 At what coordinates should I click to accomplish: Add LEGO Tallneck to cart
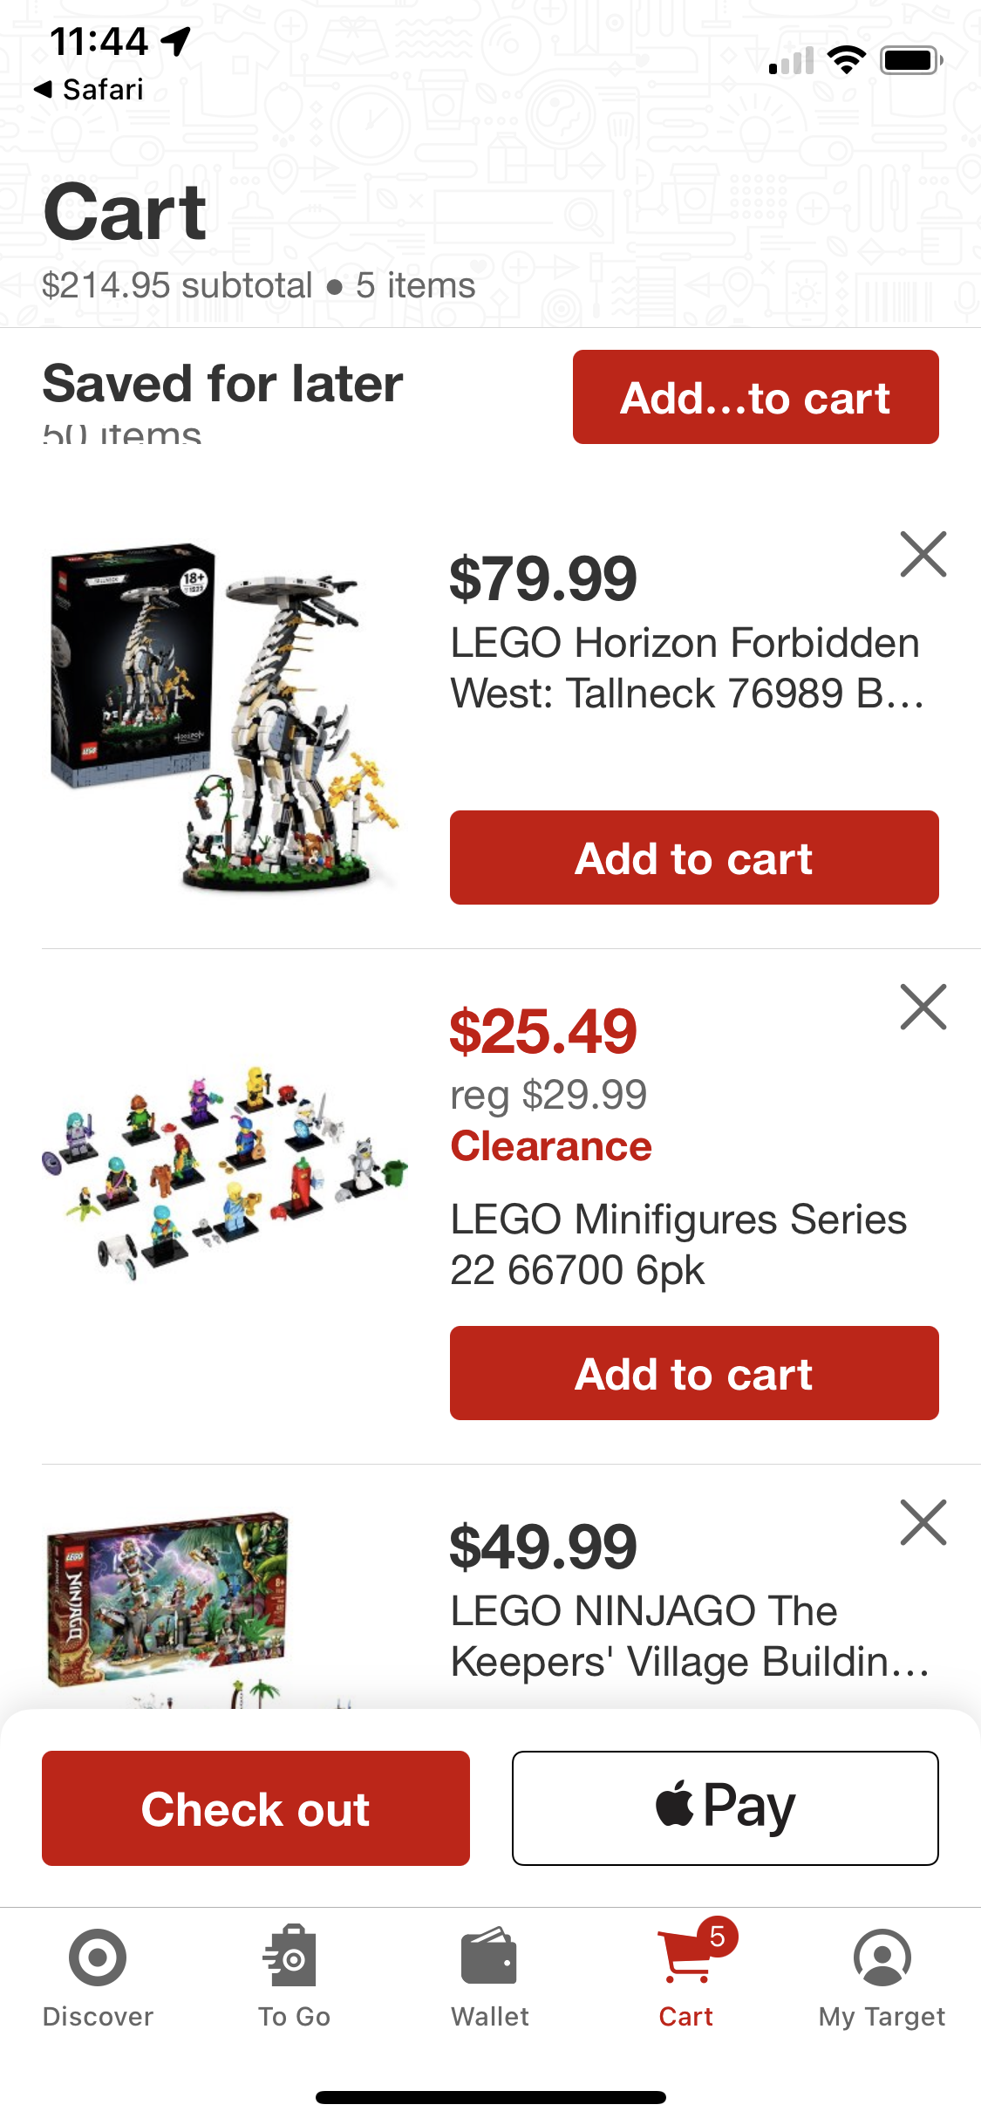pos(694,858)
